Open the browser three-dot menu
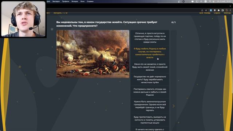 tap(230, 10)
